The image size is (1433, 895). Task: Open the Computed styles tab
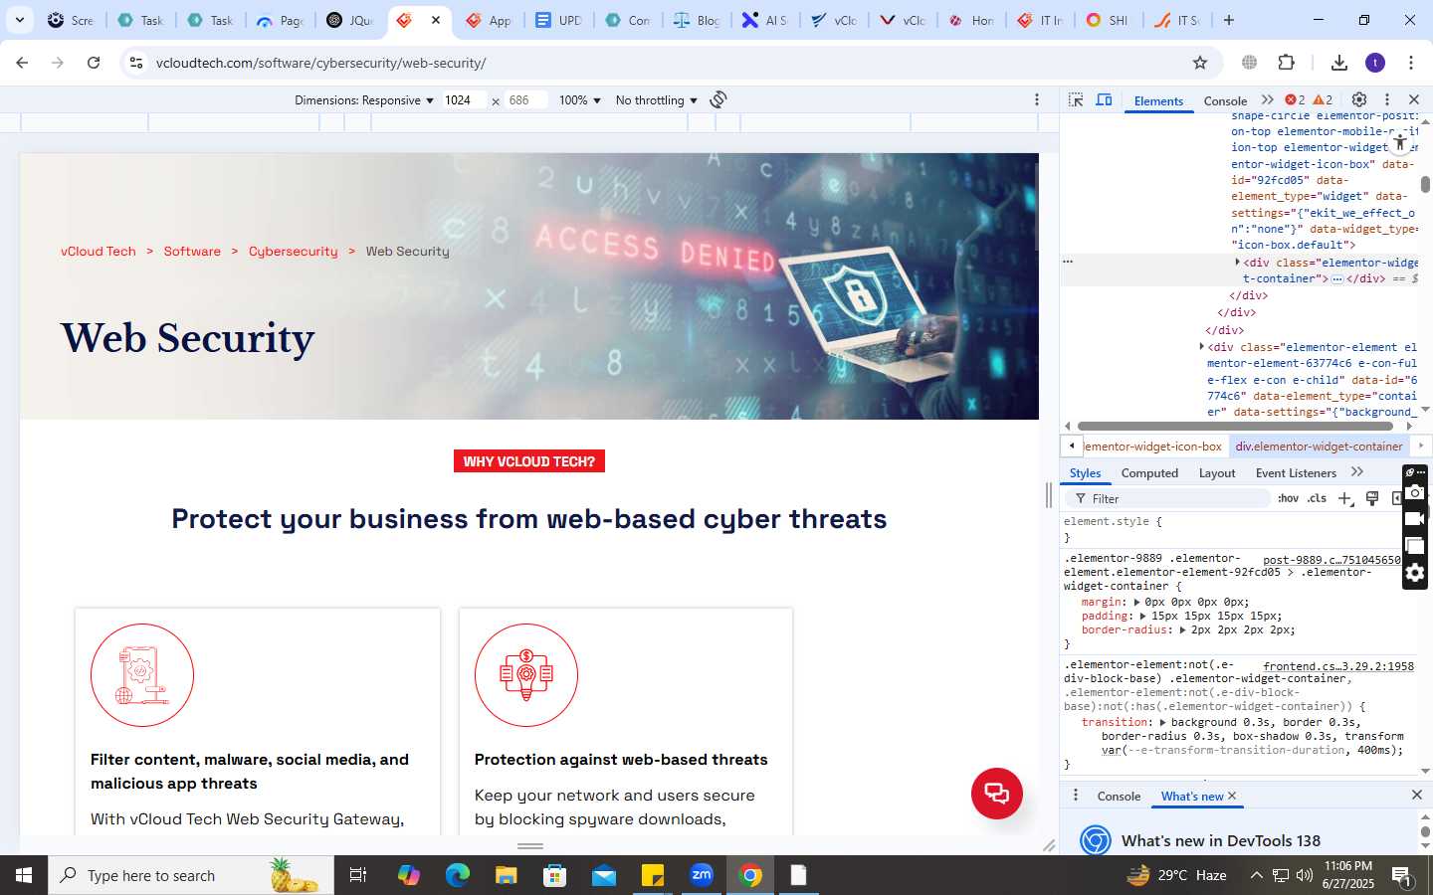click(1149, 473)
